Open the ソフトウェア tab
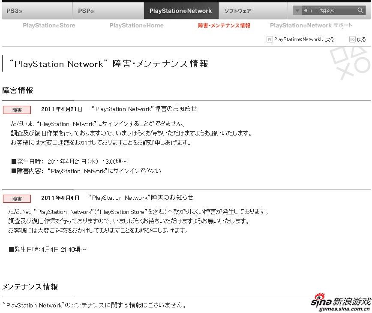The width and height of the screenshot is (372, 313). coord(253,11)
